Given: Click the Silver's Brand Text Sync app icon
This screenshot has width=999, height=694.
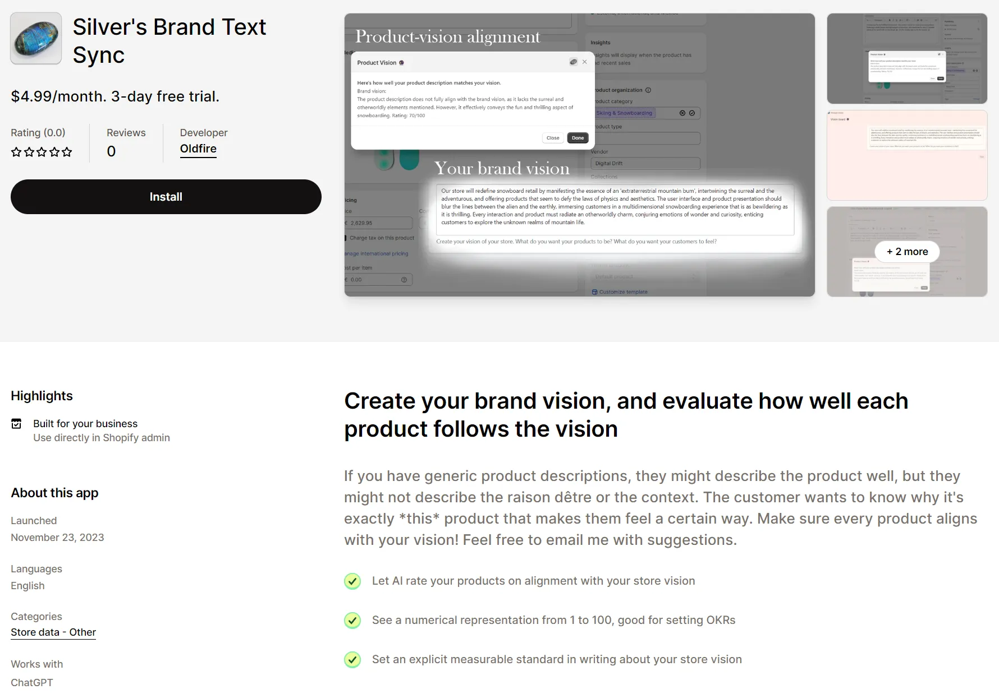Looking at the screenshot, I should (36, 39).
